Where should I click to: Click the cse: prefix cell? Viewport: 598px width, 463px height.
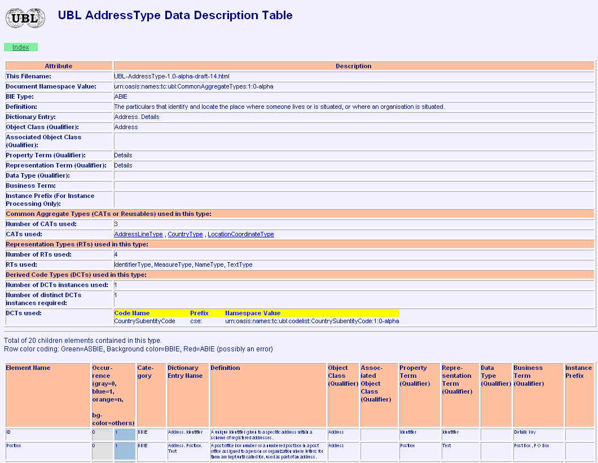point(196,321)
